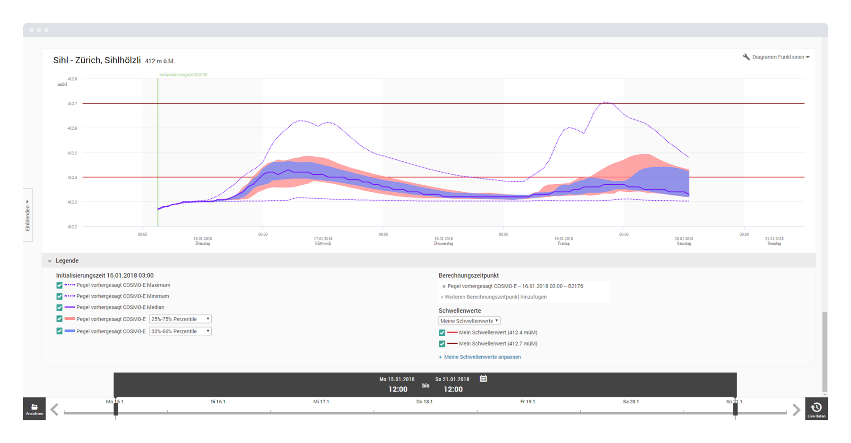Toggle COSMO-E Maximum checkbox
851x443 pixels.
tap(59, 285)
